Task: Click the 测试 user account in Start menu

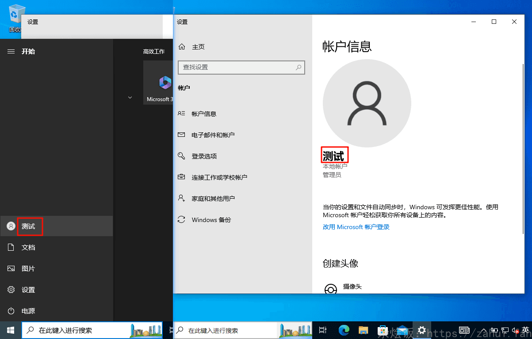Action: pyautogui.click(x=29, y=226)
